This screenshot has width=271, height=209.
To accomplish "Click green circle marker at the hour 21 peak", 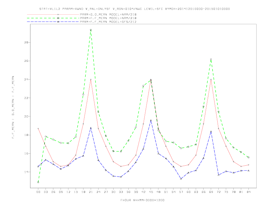I will coord(91,30).
